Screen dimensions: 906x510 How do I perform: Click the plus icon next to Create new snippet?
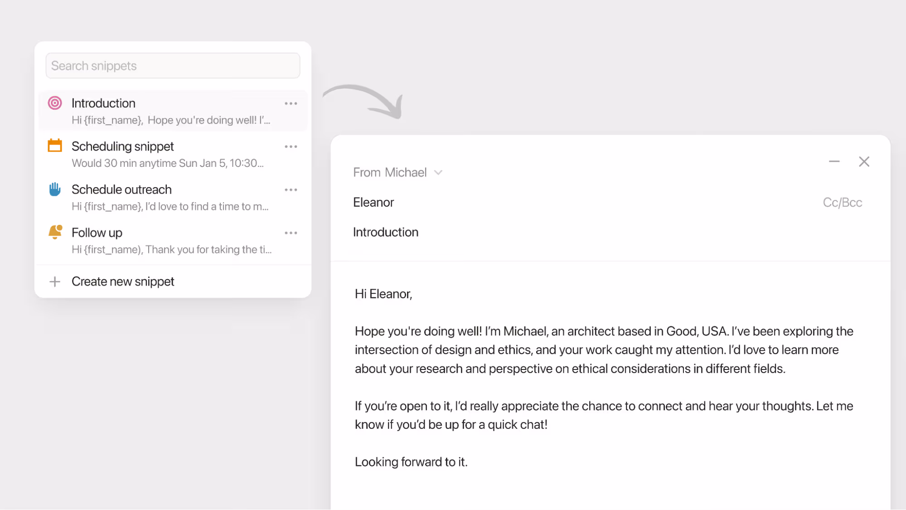tap(54, 282)
